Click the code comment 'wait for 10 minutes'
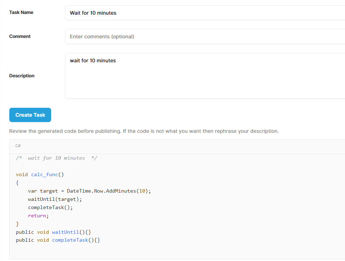The image size is (345, 261). tap(56, 158)
